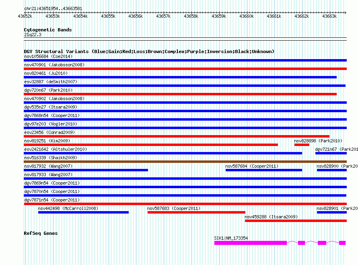Screen dimensions: 358x265
Task: Select the 43652k ruler tick label
Action: pyautogui.click(x=25, y=16)
